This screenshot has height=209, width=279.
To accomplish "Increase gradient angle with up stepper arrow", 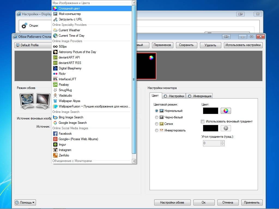I will (222, 142).
